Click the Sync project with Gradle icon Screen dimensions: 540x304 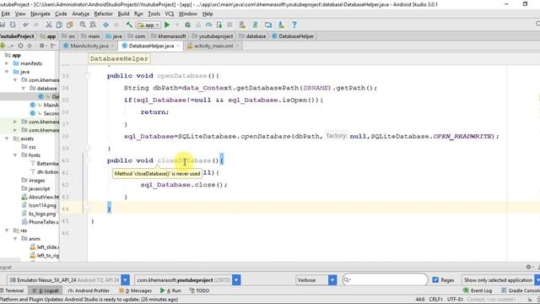click(255, 24)
